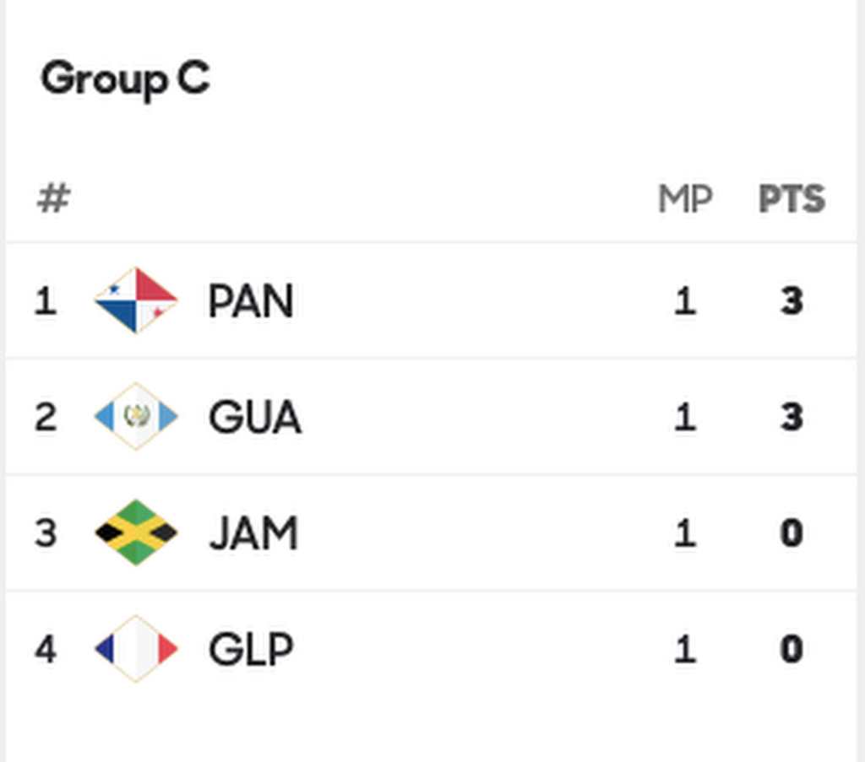Click the Guatemala flag icon
This screenshot has width=865, height=762.
136,416
